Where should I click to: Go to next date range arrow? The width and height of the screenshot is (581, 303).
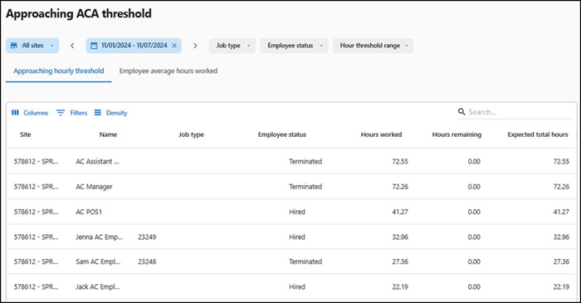tap(195, 46)
